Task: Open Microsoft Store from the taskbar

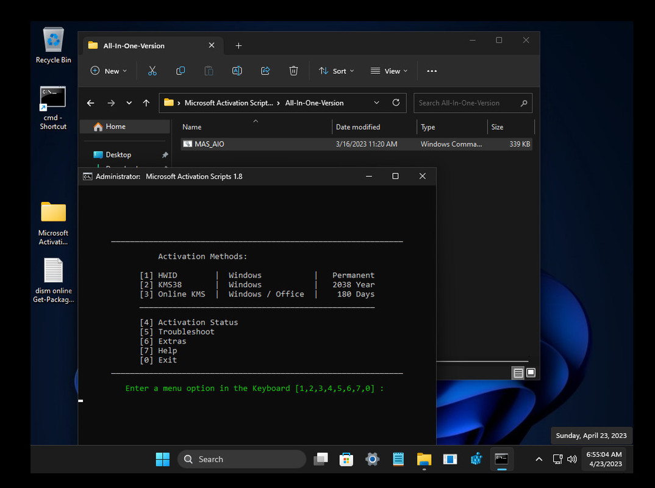Action: [346, 459]
